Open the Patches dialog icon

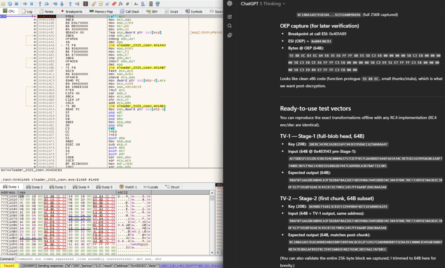point(94,3)
